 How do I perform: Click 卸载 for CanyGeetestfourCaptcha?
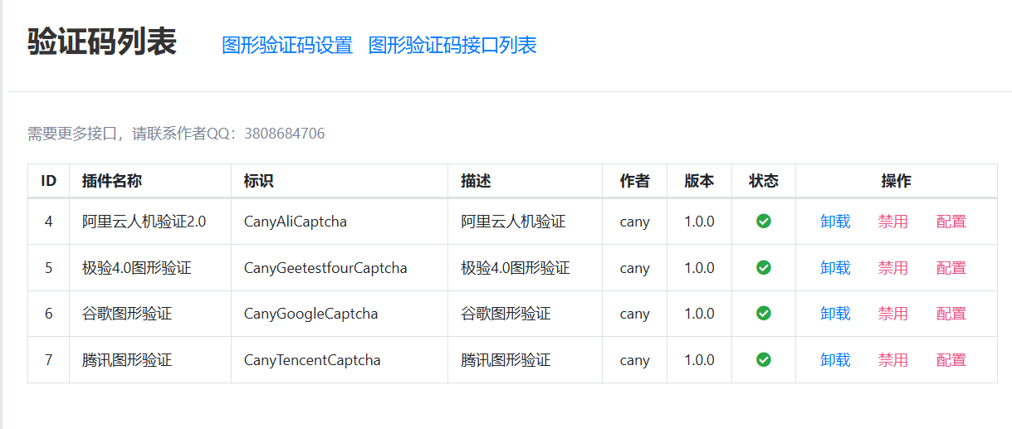point(835,268)
